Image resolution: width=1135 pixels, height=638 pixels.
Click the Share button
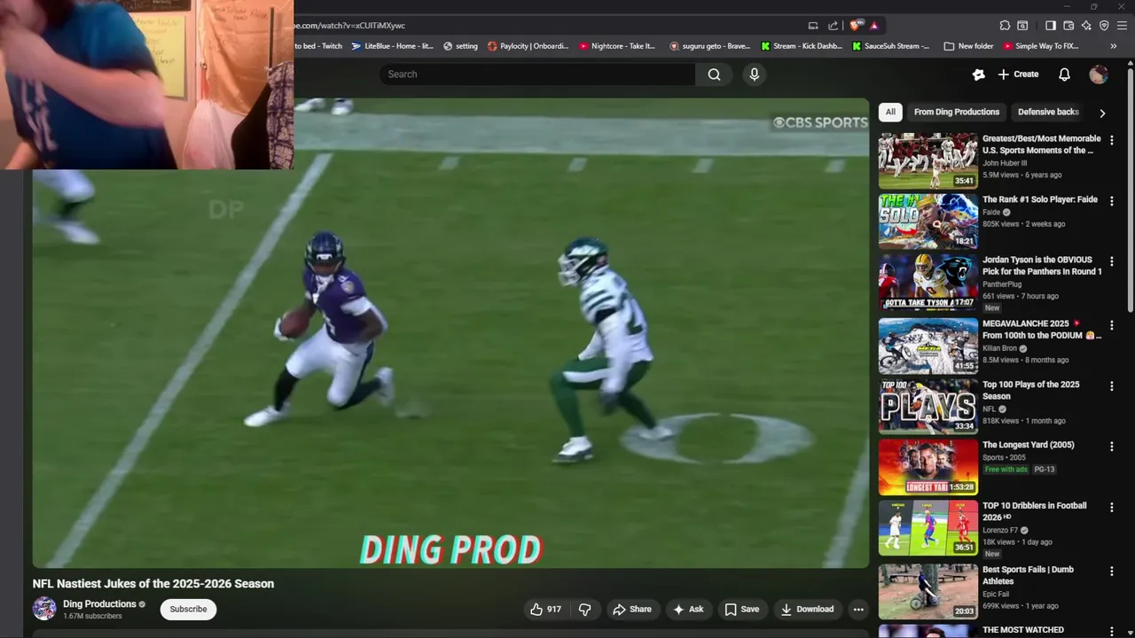[632, 610]
